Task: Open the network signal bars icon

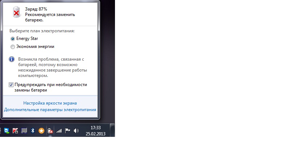Action: [59, 130]
